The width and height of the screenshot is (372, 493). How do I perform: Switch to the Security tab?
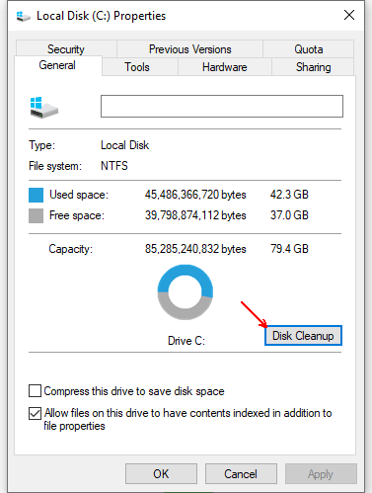66,49
